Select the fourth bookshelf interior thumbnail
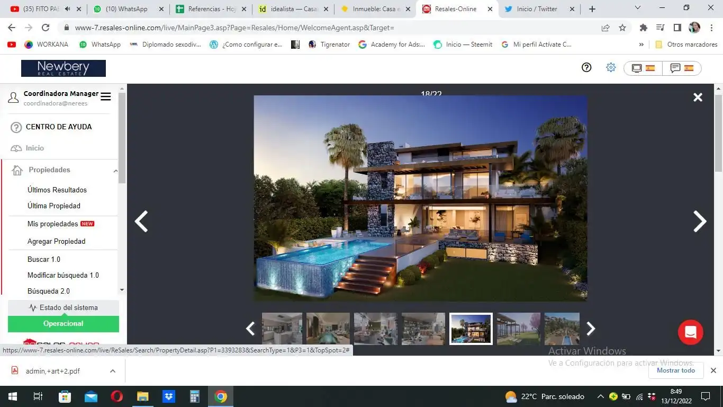This screenshot has width=723, height=407. coord(423,329)
